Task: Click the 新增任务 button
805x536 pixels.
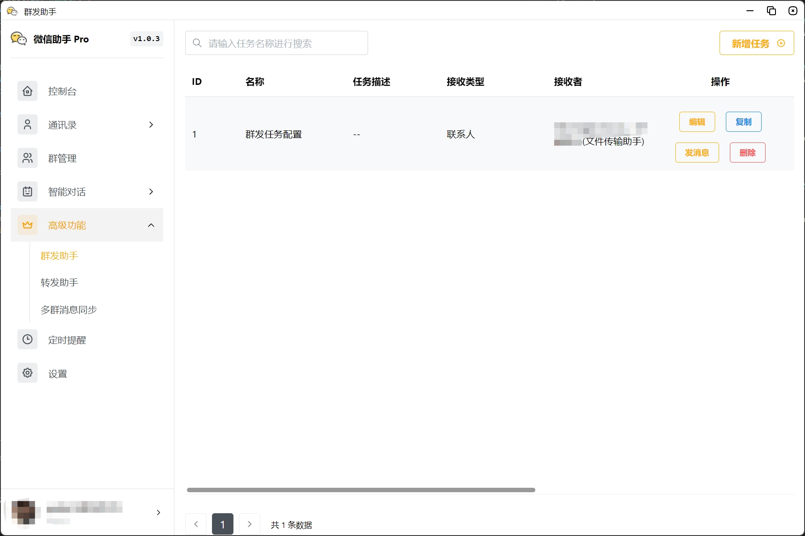Action: click(756, 43)
